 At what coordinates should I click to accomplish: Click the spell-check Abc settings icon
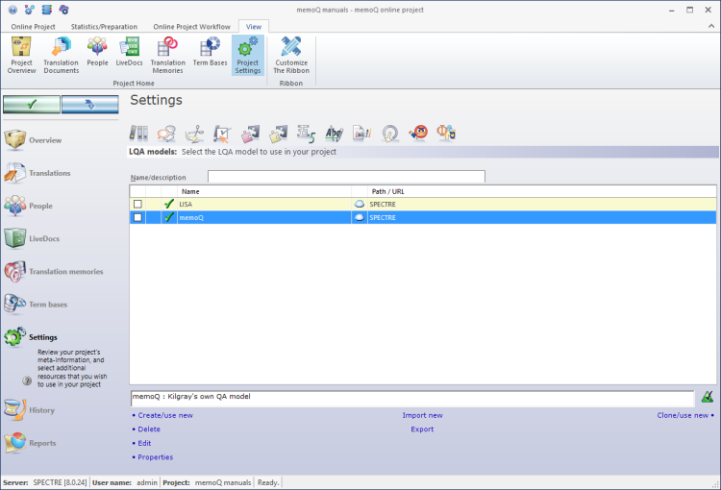[x=335, y=134]
